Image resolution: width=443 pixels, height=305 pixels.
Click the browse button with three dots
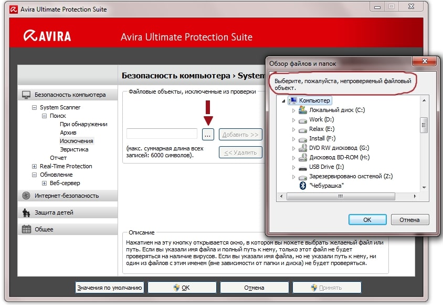pyautogui.click(x=208, y=135)
